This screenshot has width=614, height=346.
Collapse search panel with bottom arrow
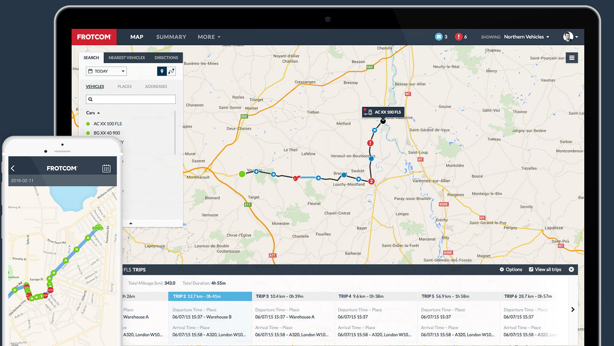(131, 224)
